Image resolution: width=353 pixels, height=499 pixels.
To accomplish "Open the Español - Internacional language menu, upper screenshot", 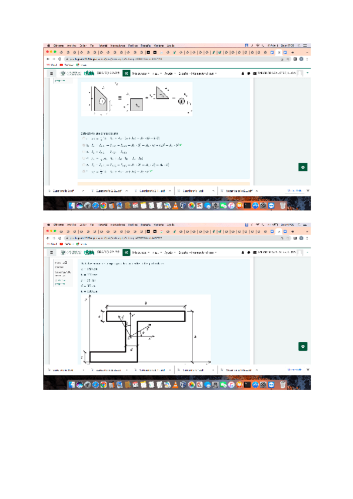I will click(197, 74).
